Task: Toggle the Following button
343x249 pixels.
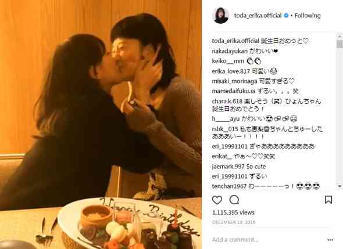Action: (x=308, y=16)
